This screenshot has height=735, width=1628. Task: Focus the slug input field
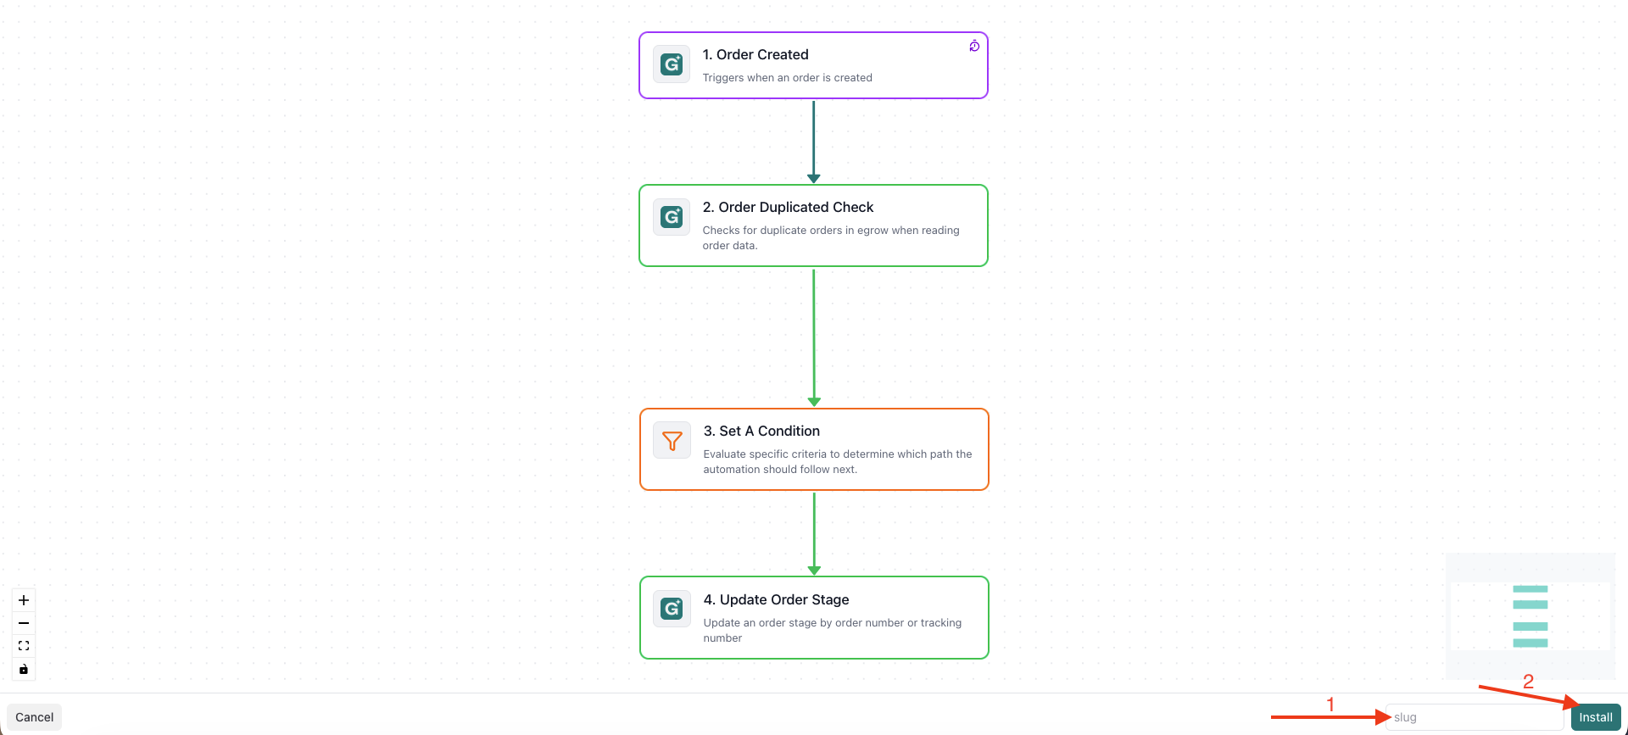[x=1474, y=717]
